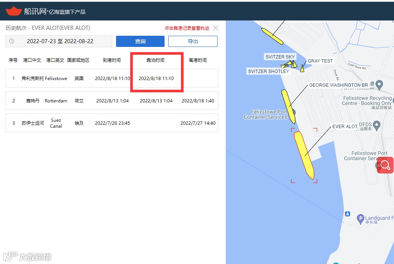Viewport: 394px width, 264px height.
Task: Click the 港口中文 column header
Action: 32,60
